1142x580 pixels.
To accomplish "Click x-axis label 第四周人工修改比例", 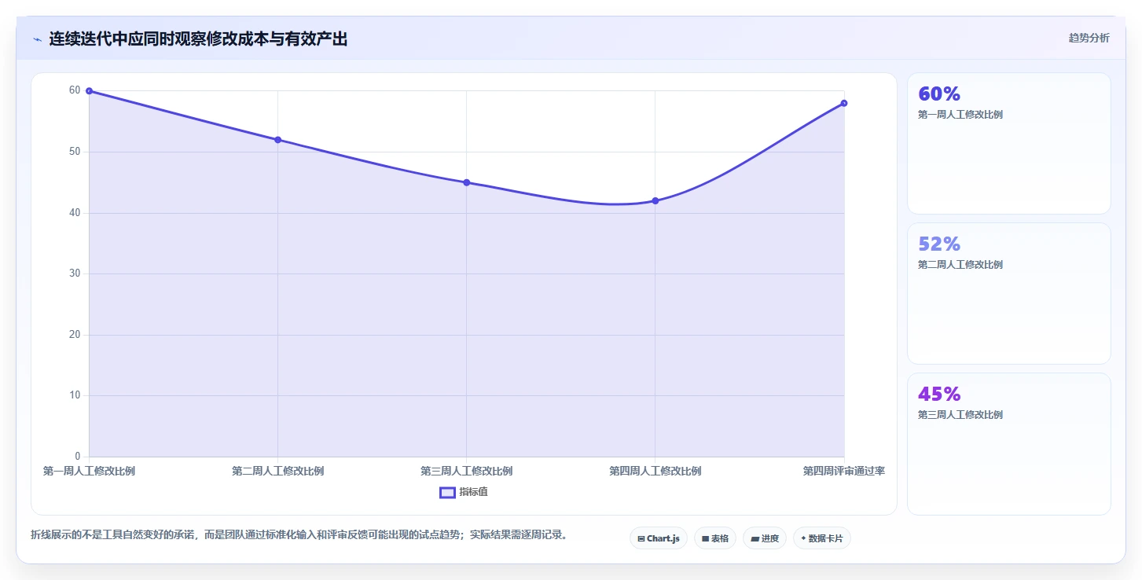I will [655, 472].
